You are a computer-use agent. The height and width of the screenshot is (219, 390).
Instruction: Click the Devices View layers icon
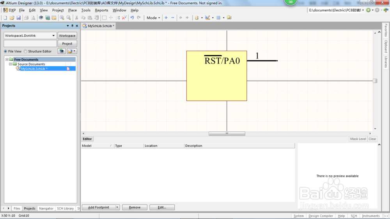[x=41, y=18]
